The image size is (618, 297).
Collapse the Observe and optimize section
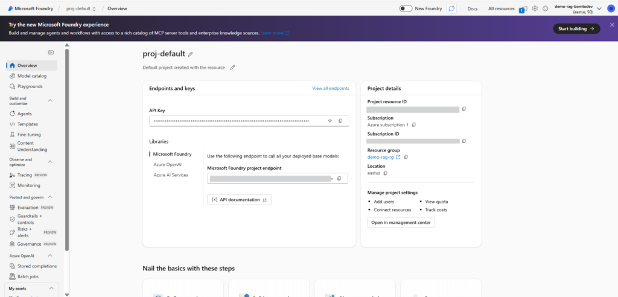50,162
